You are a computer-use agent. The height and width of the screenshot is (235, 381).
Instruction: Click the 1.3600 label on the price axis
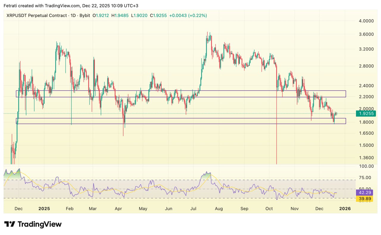tap(366, 158)
